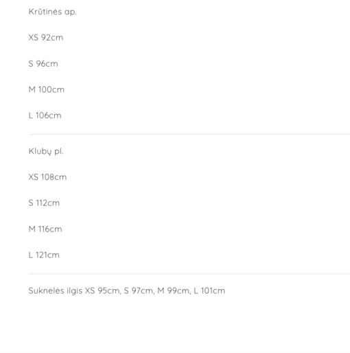Click the L 101cm dress length value
The height and width of the screenshot is (353, 350).
[209, 291]
